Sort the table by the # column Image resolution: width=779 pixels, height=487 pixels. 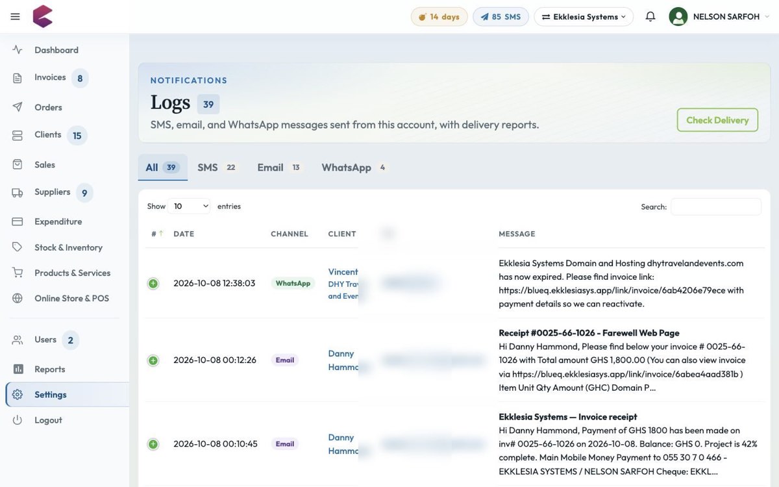[x=157, y=234]
